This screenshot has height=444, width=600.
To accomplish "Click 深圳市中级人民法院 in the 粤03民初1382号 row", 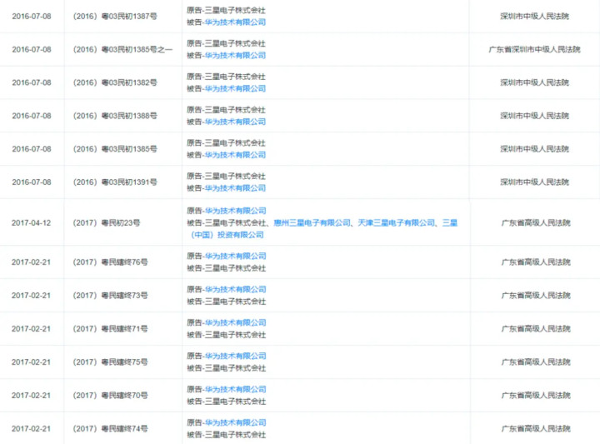I will pos(534,82).
